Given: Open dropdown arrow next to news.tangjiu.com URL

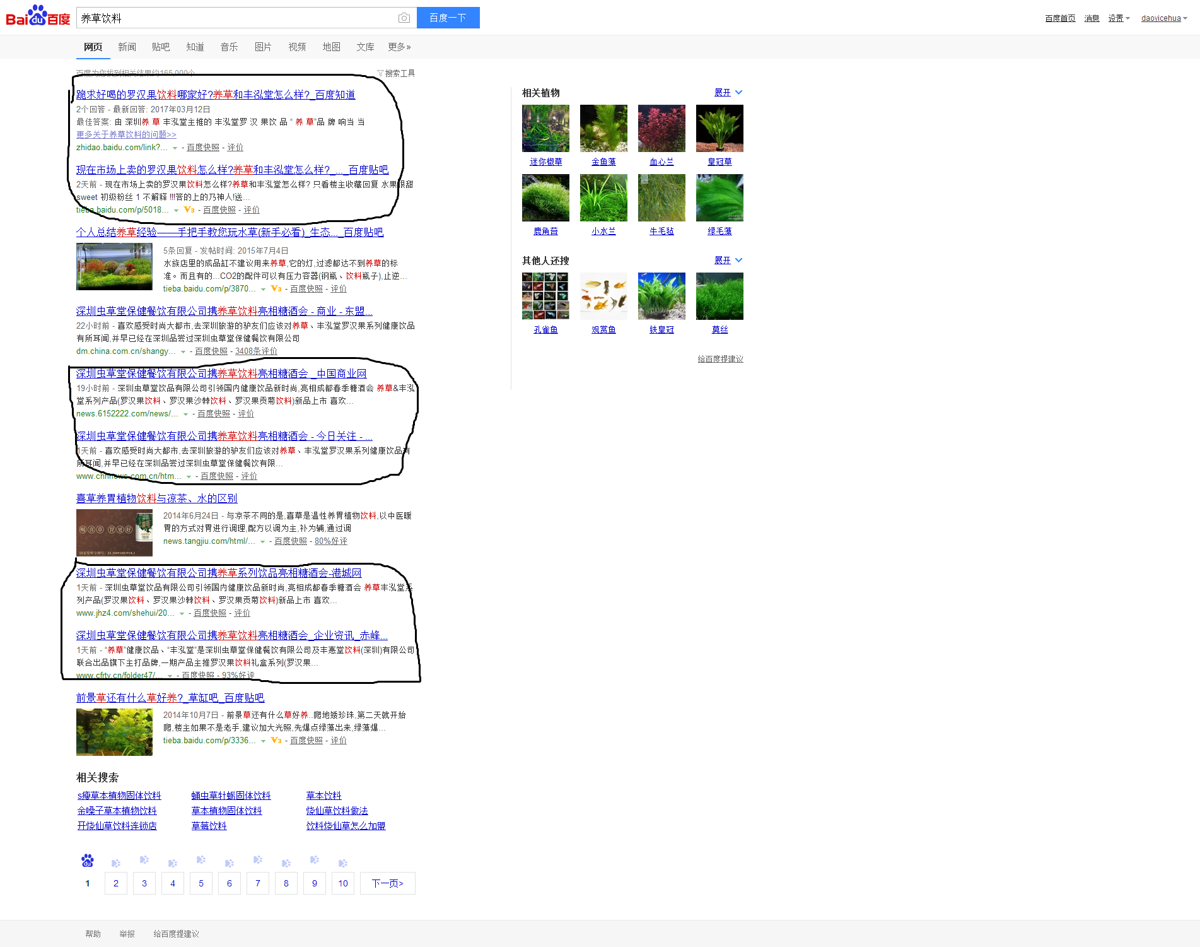Looking at the screenshot, I should pyautogui.click(x=262, y=541).
